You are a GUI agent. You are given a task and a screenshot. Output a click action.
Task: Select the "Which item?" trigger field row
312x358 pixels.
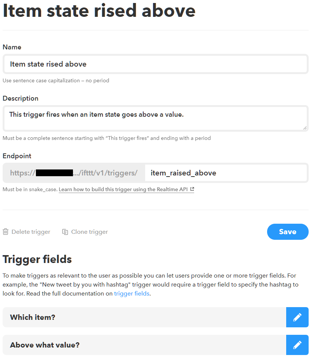pyautogui.click(x=144, y=317)
